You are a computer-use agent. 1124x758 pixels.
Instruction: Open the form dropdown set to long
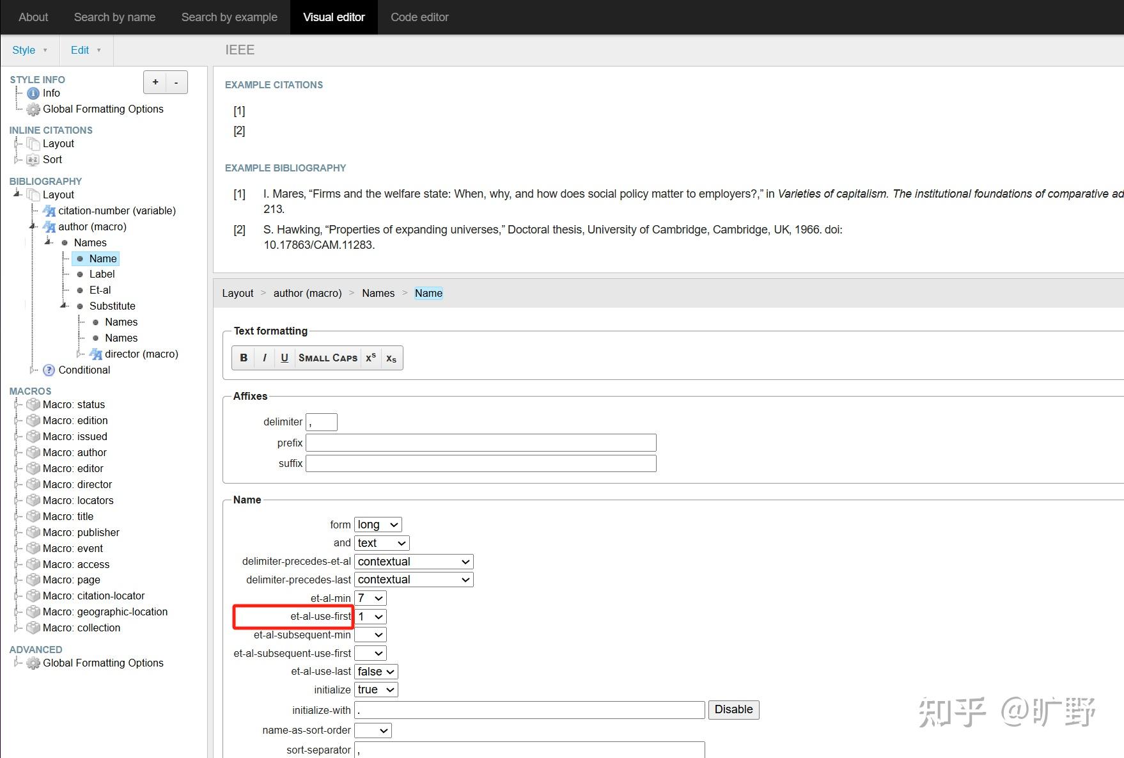[x=377, y=524]
